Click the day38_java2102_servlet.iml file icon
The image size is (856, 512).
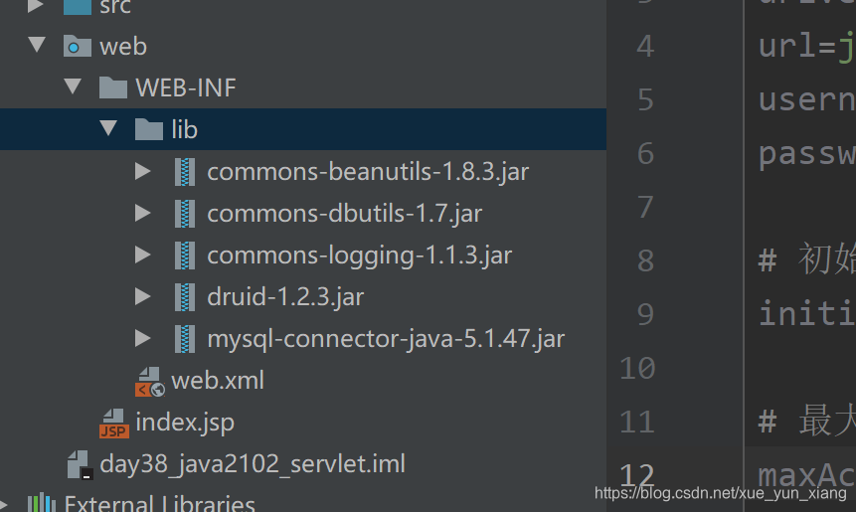click(80, 465)
